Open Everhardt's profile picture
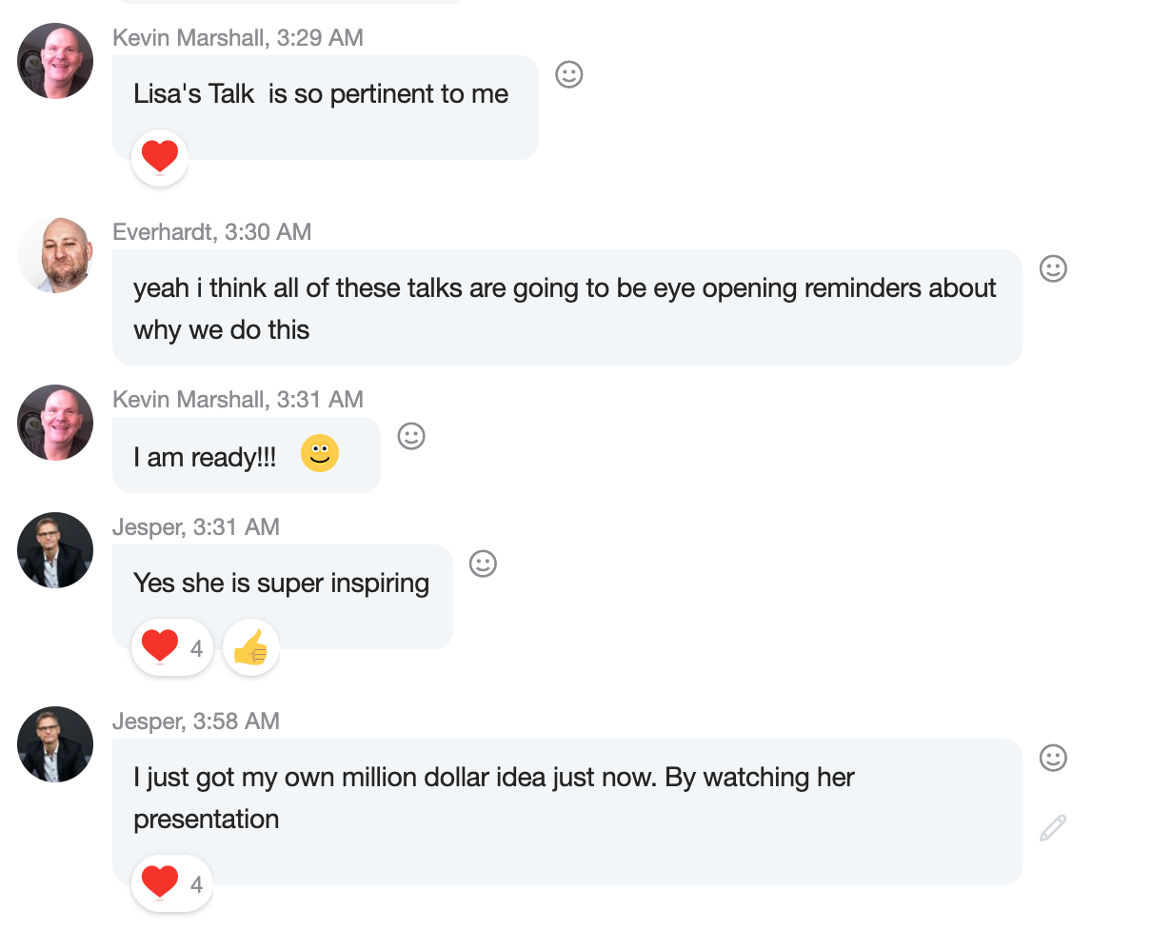This screenshot has width=1152, height=929. 55,255
